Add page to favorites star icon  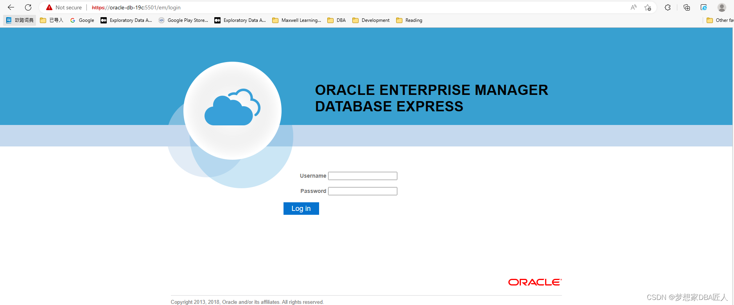648,7
